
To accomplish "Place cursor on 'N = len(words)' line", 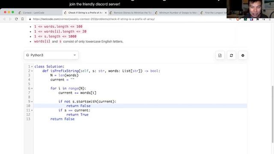I will pos(64,75).
